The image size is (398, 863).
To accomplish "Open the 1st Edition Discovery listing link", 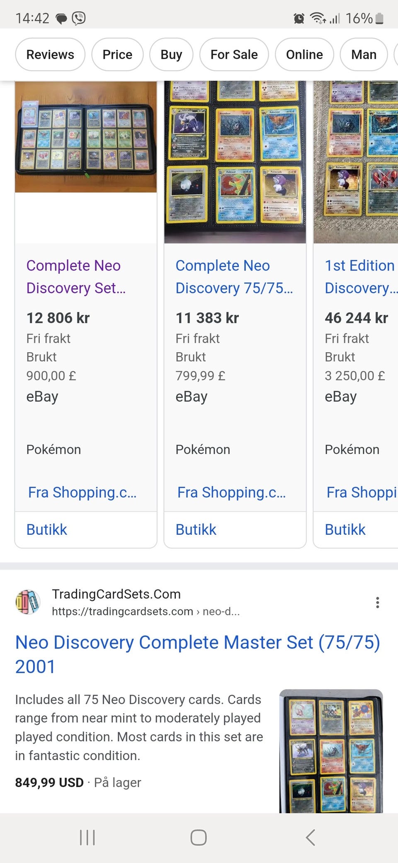I will click(x=360, y=277).
